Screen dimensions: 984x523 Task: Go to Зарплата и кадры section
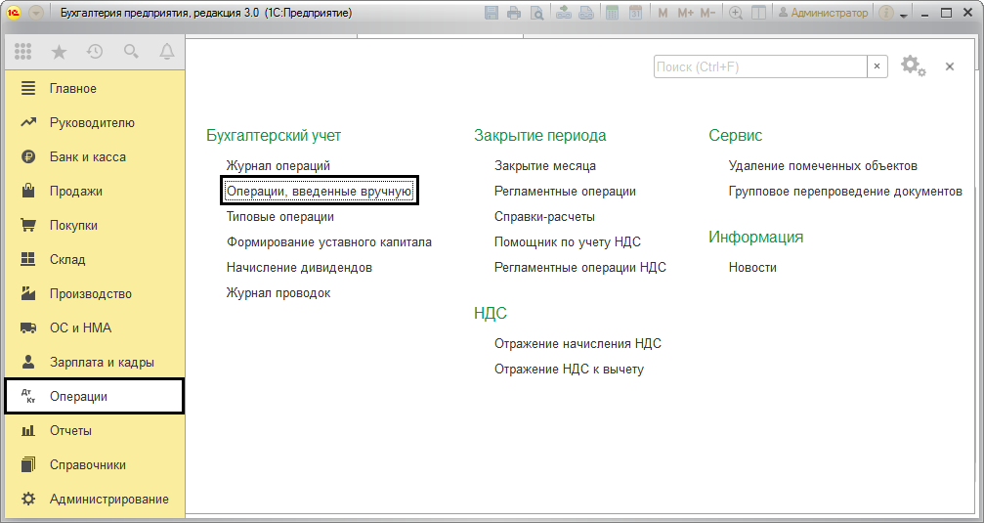102,363
